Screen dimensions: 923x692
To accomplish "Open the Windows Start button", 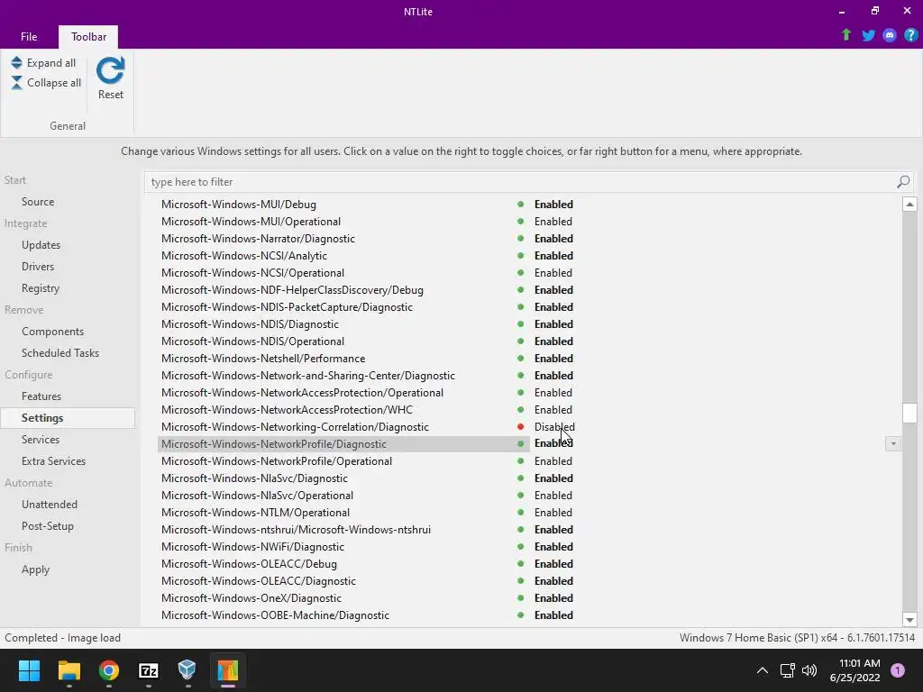I will click(x=29, y=669).
